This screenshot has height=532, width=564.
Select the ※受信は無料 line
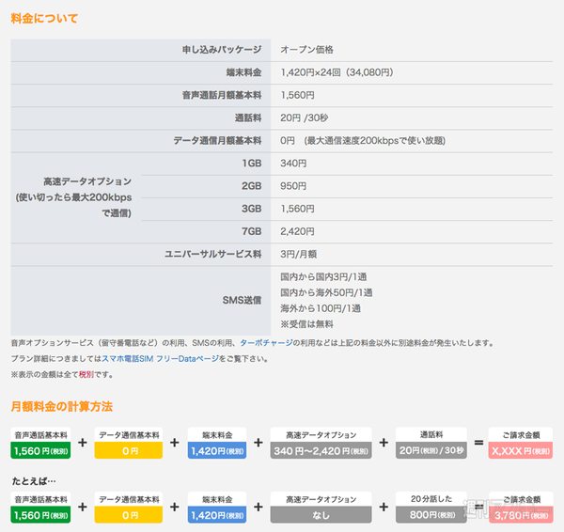click(x=306, y=324)
